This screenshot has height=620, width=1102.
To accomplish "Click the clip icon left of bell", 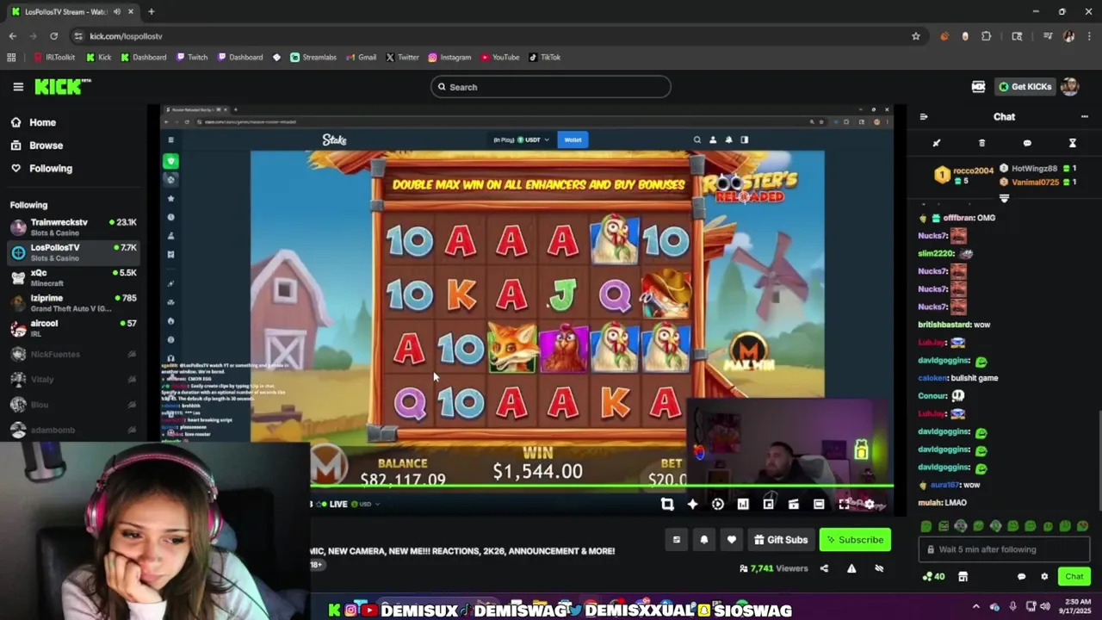I will 677,540.
